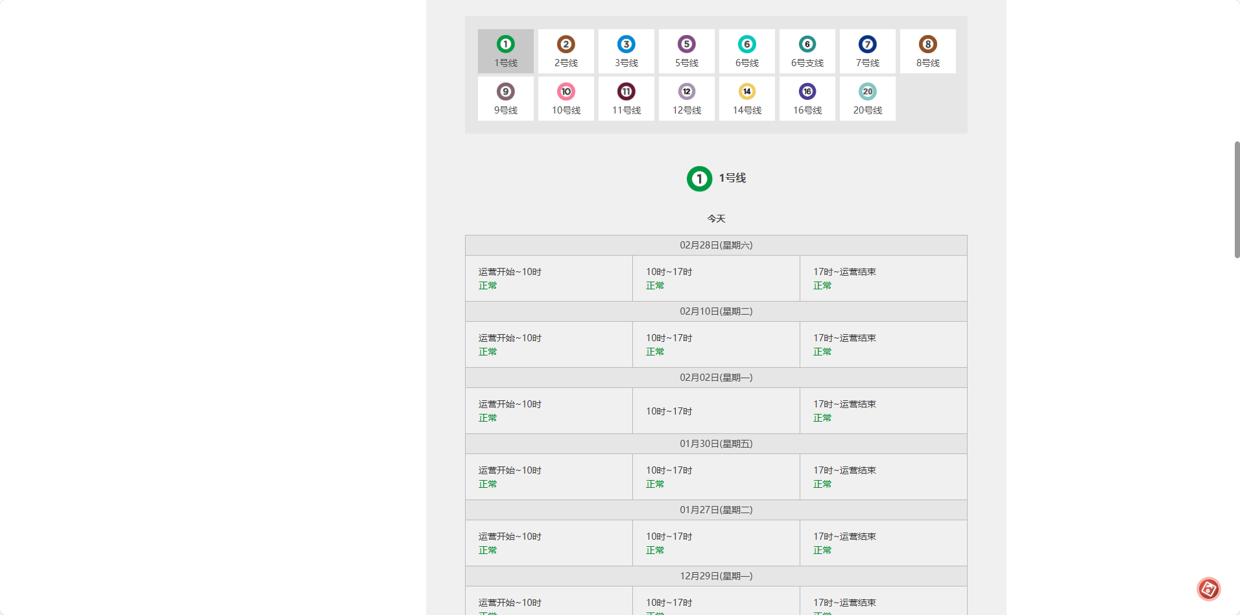The image size is (1240, 615).
Task: Choose the yellow Line 14 icon
Action: coord(746,92)
